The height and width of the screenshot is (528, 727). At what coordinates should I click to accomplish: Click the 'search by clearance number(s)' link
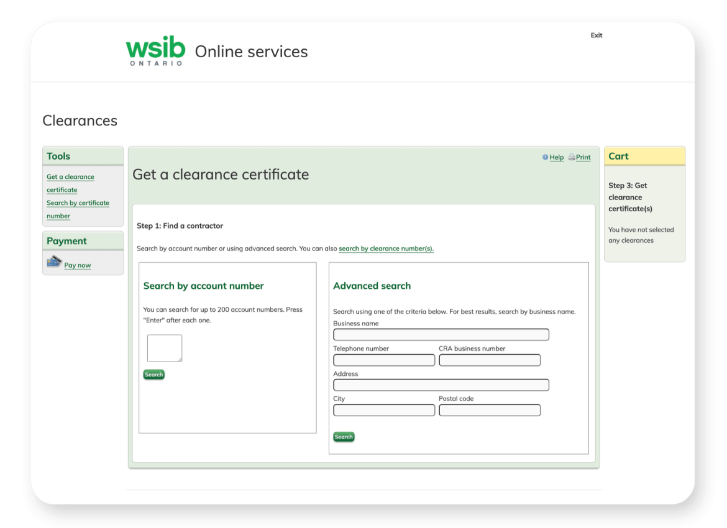pyautogui.click(x=385, y=248)
